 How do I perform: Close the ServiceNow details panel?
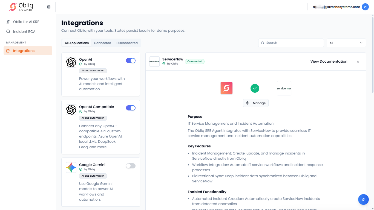click(358, 62)
